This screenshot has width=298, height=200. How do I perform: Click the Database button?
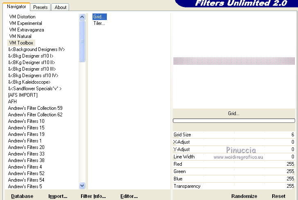point(22,196)
